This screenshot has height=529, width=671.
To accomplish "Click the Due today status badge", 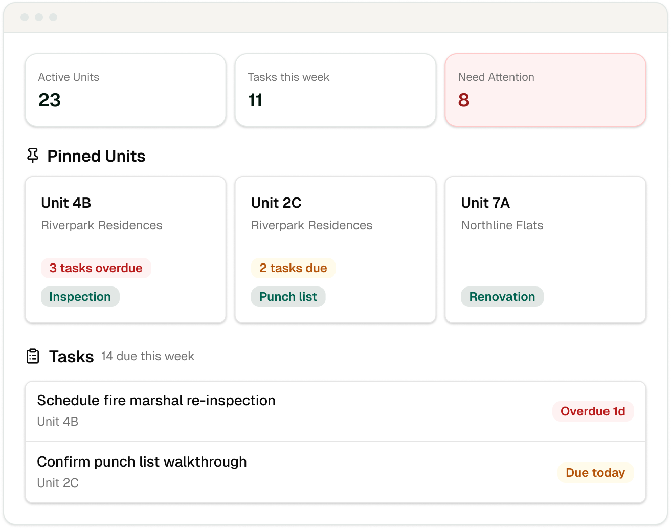I will pos(595,473).
